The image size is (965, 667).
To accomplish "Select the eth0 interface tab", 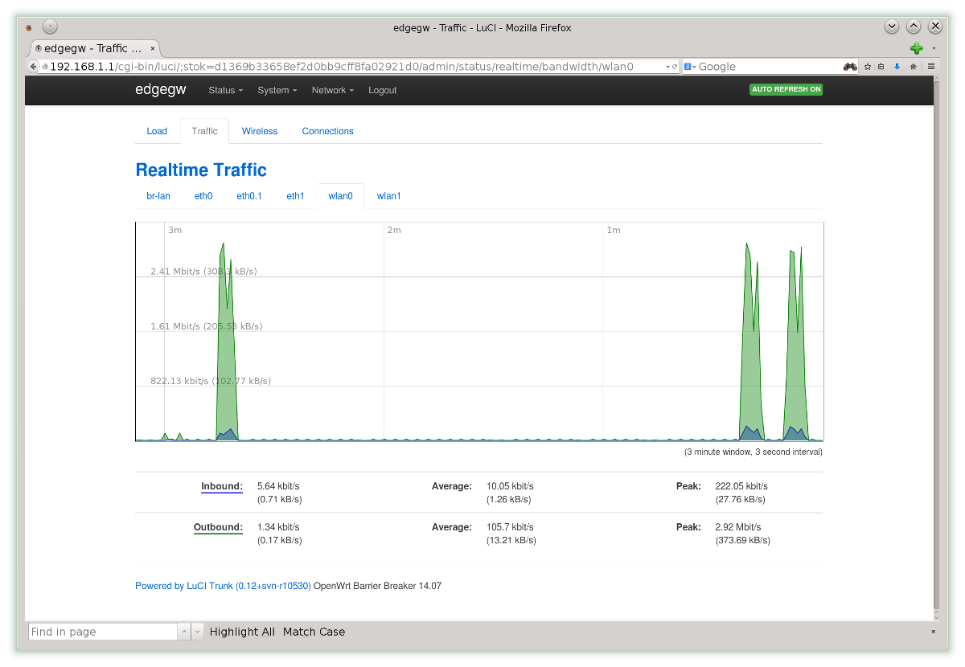I will [x=203, y=196].
